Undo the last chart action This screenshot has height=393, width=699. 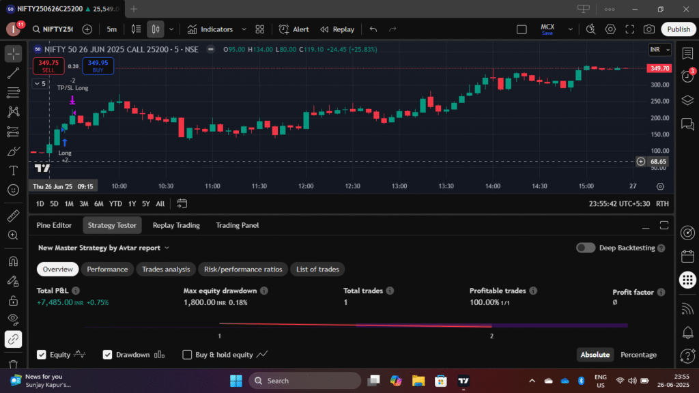point(373,29)
